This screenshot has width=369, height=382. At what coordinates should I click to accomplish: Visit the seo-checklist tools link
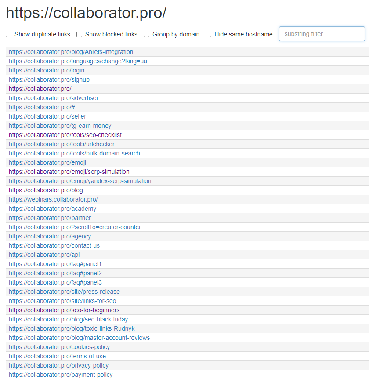[x=65, y=135]
